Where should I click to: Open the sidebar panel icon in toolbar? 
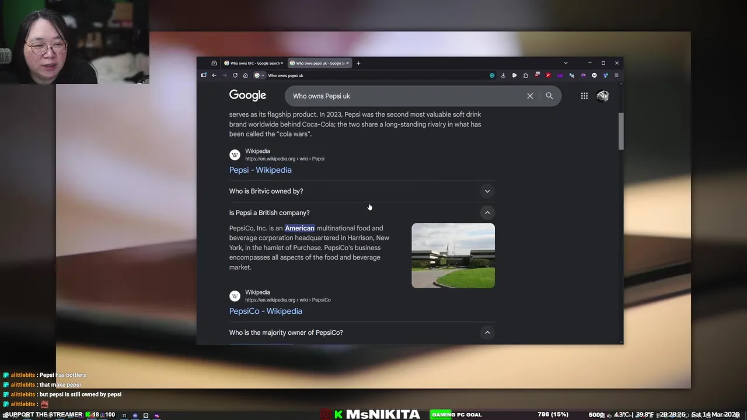click(x=204, y=75)
